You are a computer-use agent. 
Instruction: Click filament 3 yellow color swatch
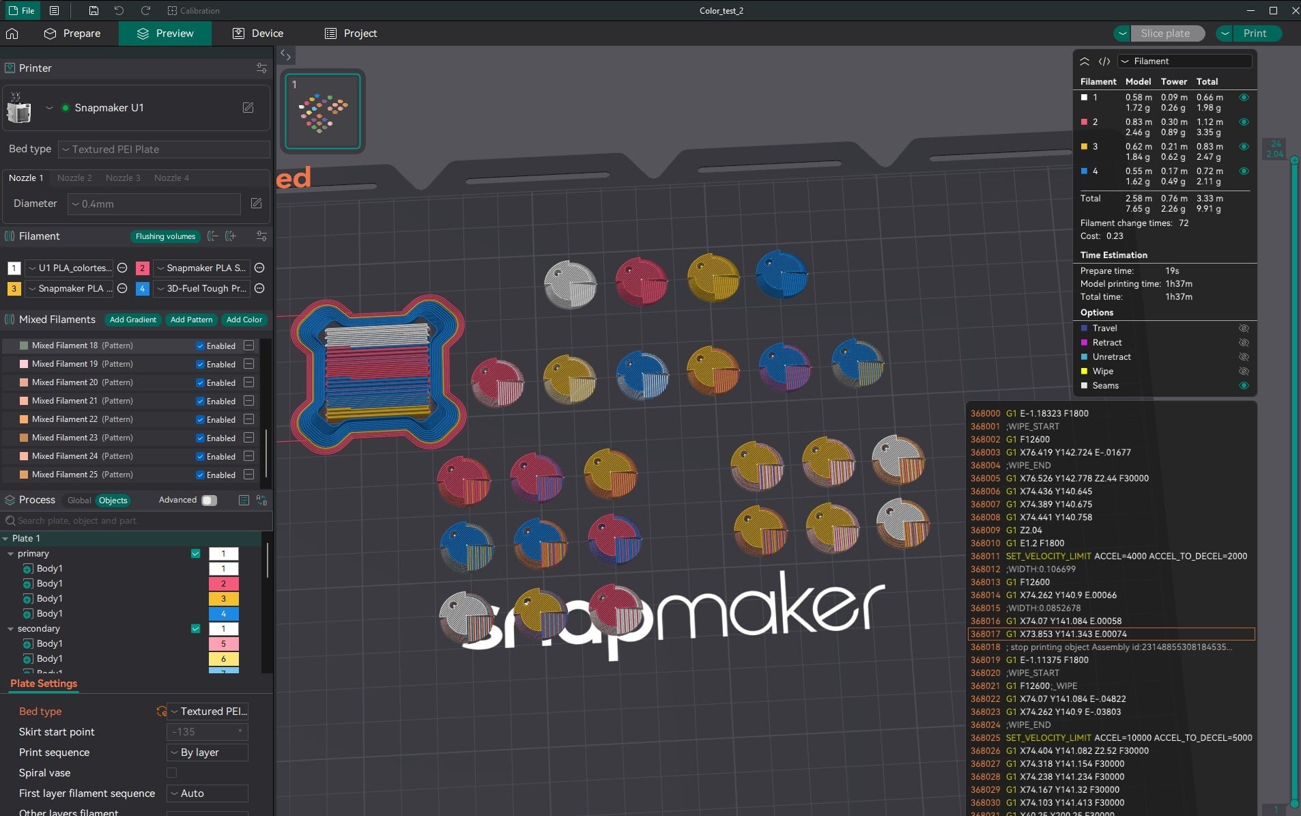click(14, 289)
